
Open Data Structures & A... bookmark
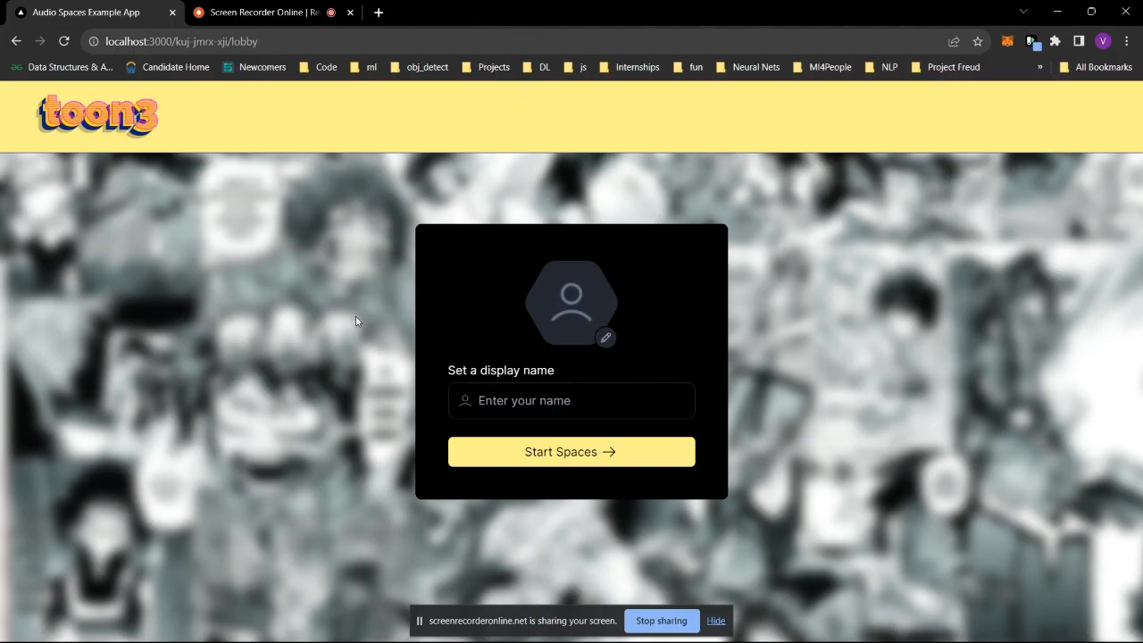pos(62,67)
